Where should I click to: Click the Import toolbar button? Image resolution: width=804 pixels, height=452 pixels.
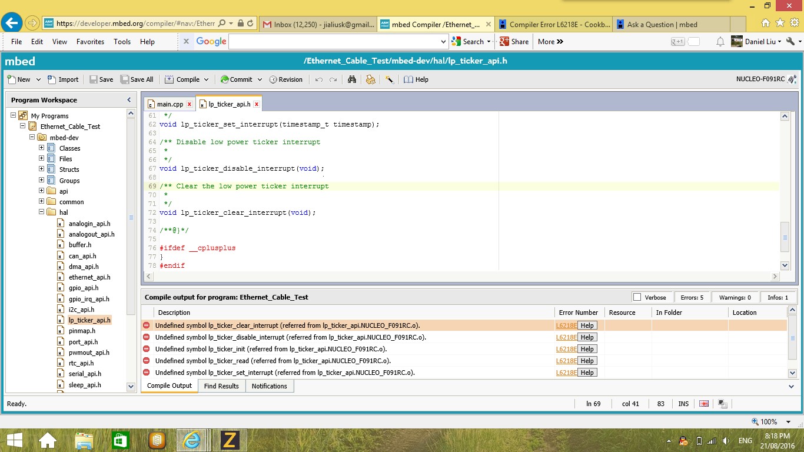pyautogui.click(x=63, y=79)
